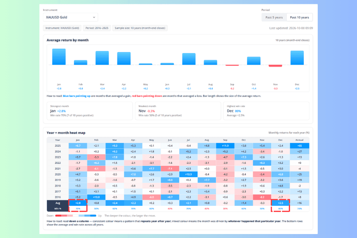Open the Highest win rate card
The image size is (357, 238).
click(266, 111)
